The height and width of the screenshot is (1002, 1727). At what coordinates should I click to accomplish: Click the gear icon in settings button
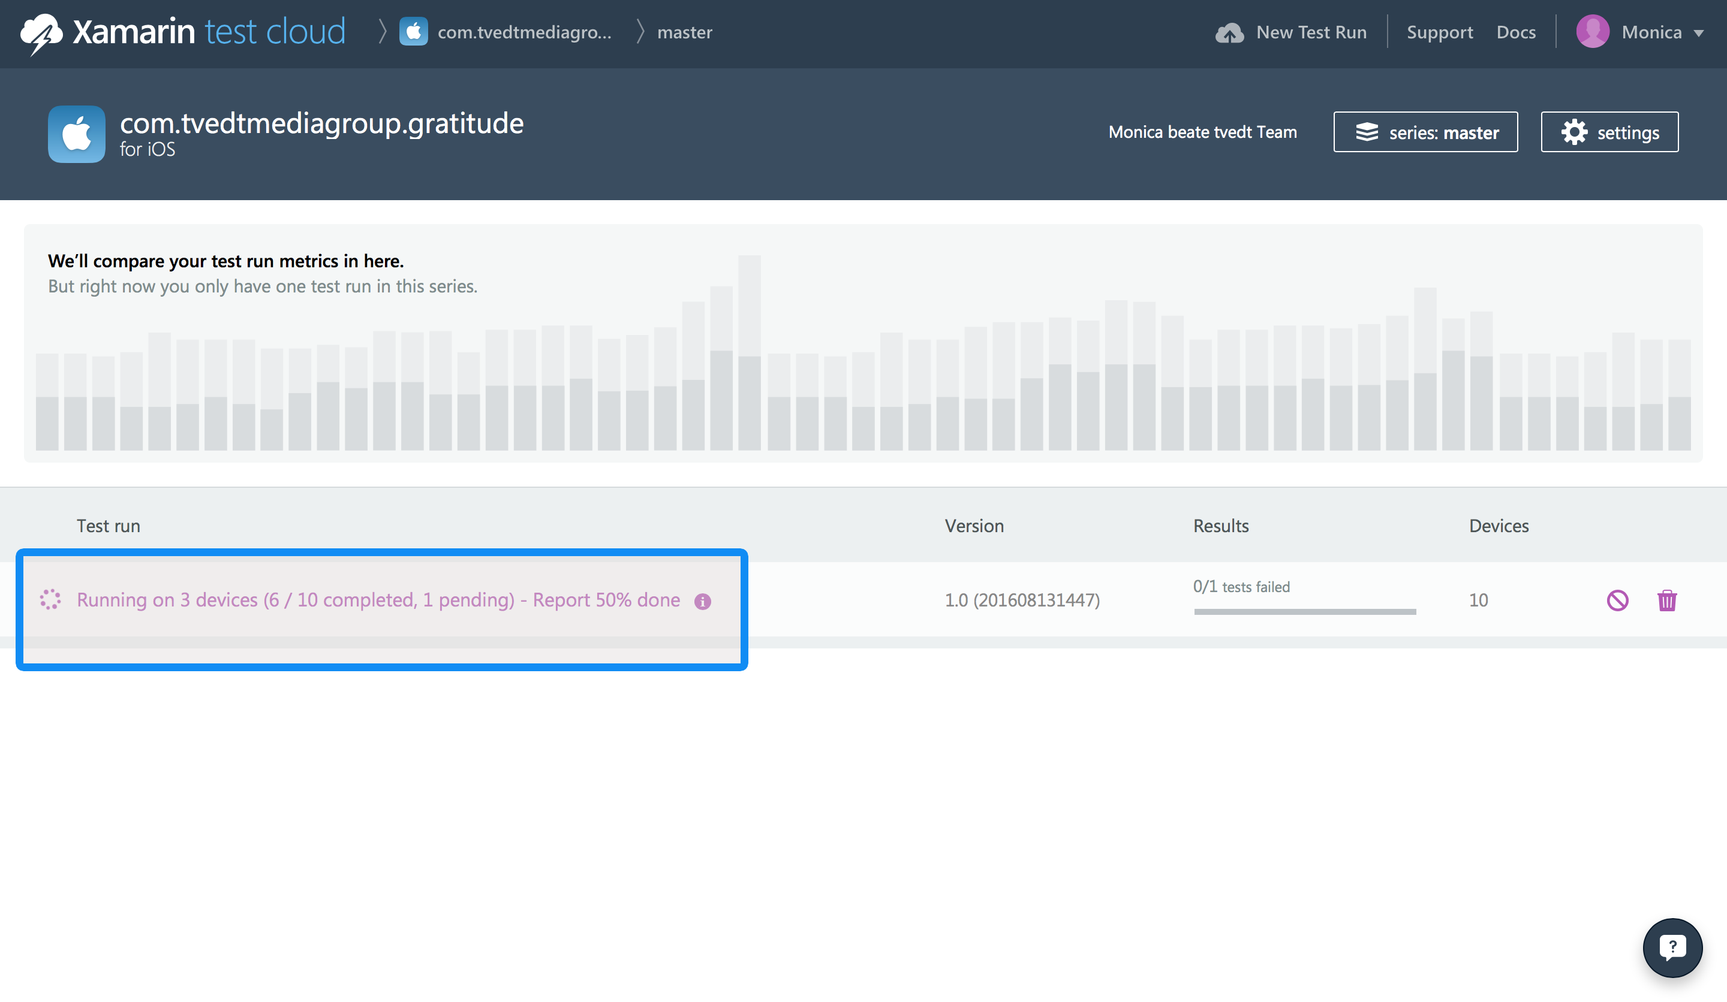1574,132
